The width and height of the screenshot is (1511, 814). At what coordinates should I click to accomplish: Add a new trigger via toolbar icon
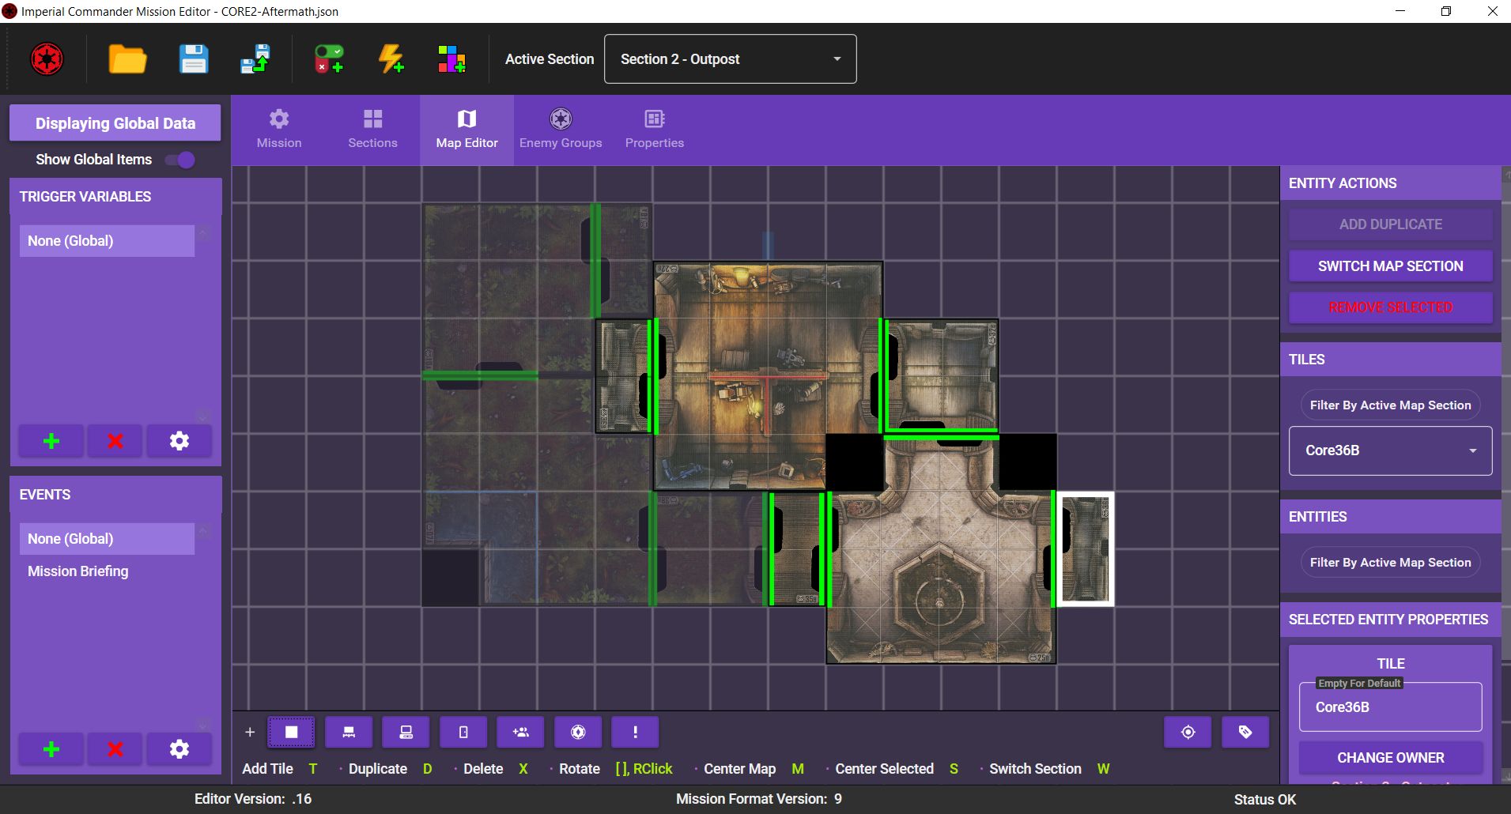[x=329, y=59]
